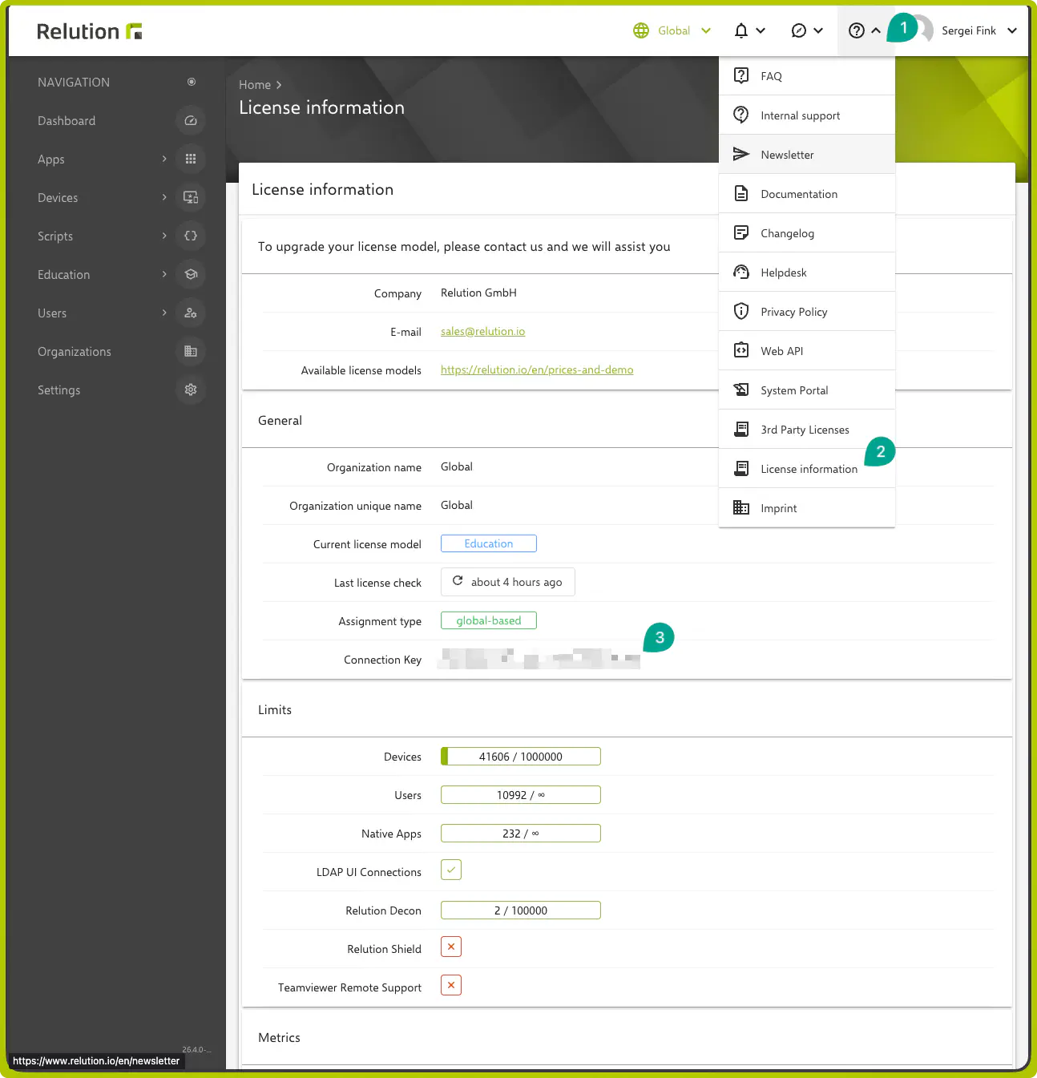This screenshot has width=1037, height=1078.
Task: Open Organizations in the navigation sidebar
Action: (75, 351)
